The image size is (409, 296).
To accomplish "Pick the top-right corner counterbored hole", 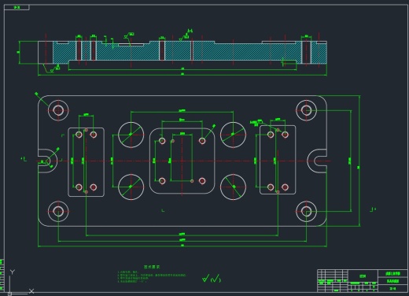I will (x=306, y=110).
